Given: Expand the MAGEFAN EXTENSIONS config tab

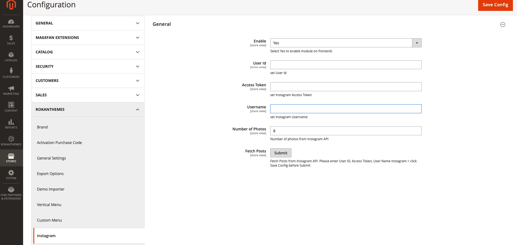Looking at the screenshot, I should [88, 38].
